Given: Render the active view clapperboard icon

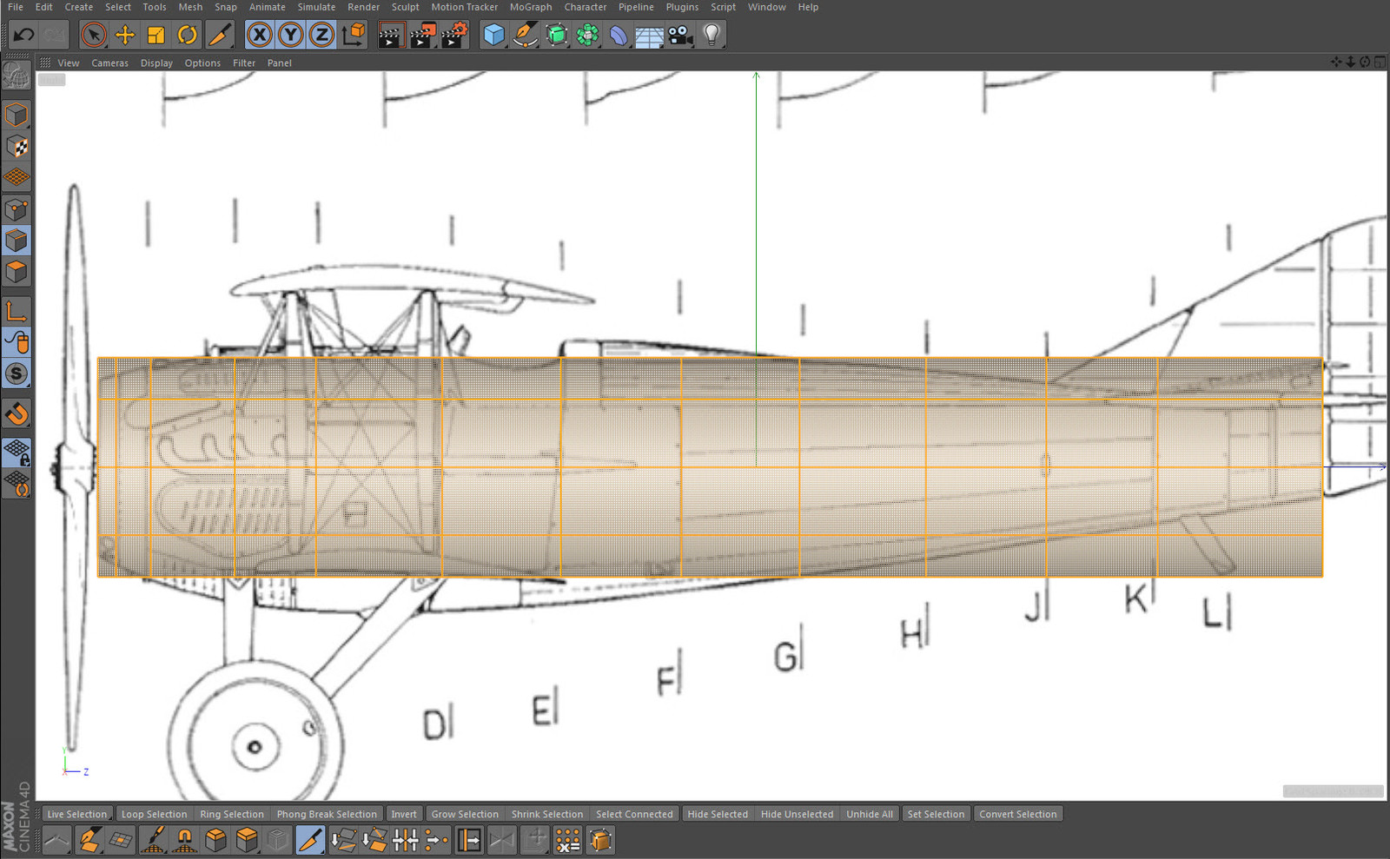Looking at the screenshot, I should pyautogui.click(x=391, y=35).
